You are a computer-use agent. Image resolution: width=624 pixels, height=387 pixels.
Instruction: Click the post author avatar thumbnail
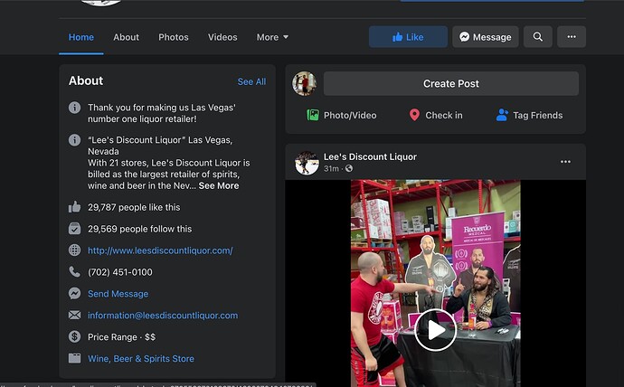coord(307,162)
